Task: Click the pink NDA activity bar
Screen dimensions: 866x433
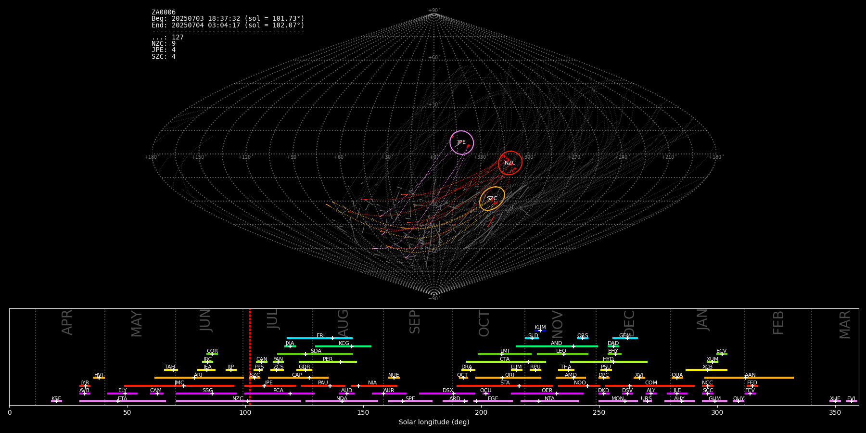Action: [342, 401]
